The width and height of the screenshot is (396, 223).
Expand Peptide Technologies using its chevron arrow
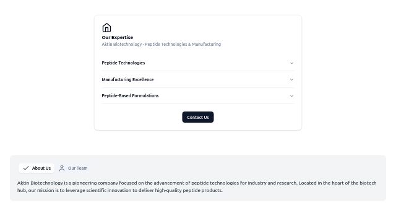(x=291, y=63)
